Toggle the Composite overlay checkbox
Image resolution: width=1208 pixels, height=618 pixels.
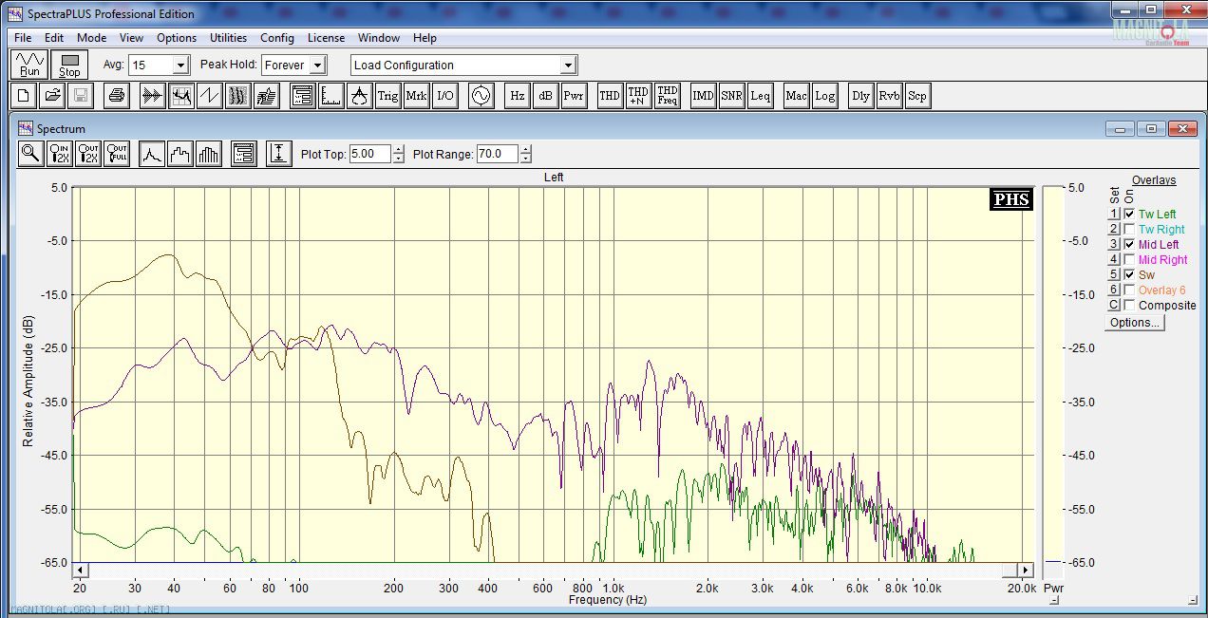tap(1129, 306)
